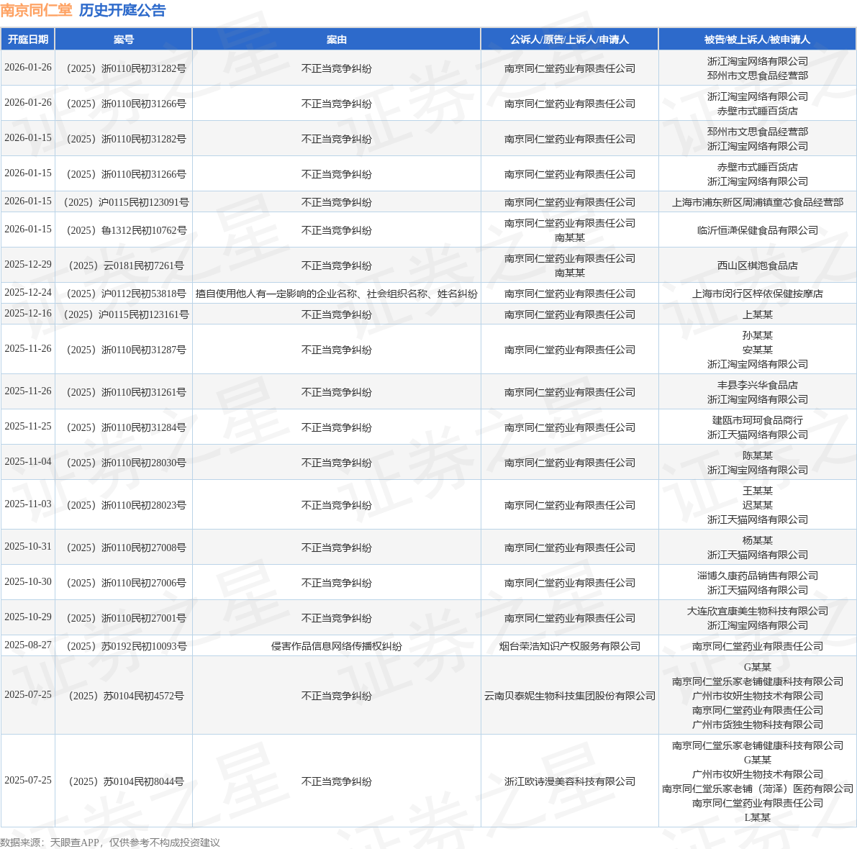Click the date 2025-12-24
Viewport: 857px width, 849px height.
28,293
